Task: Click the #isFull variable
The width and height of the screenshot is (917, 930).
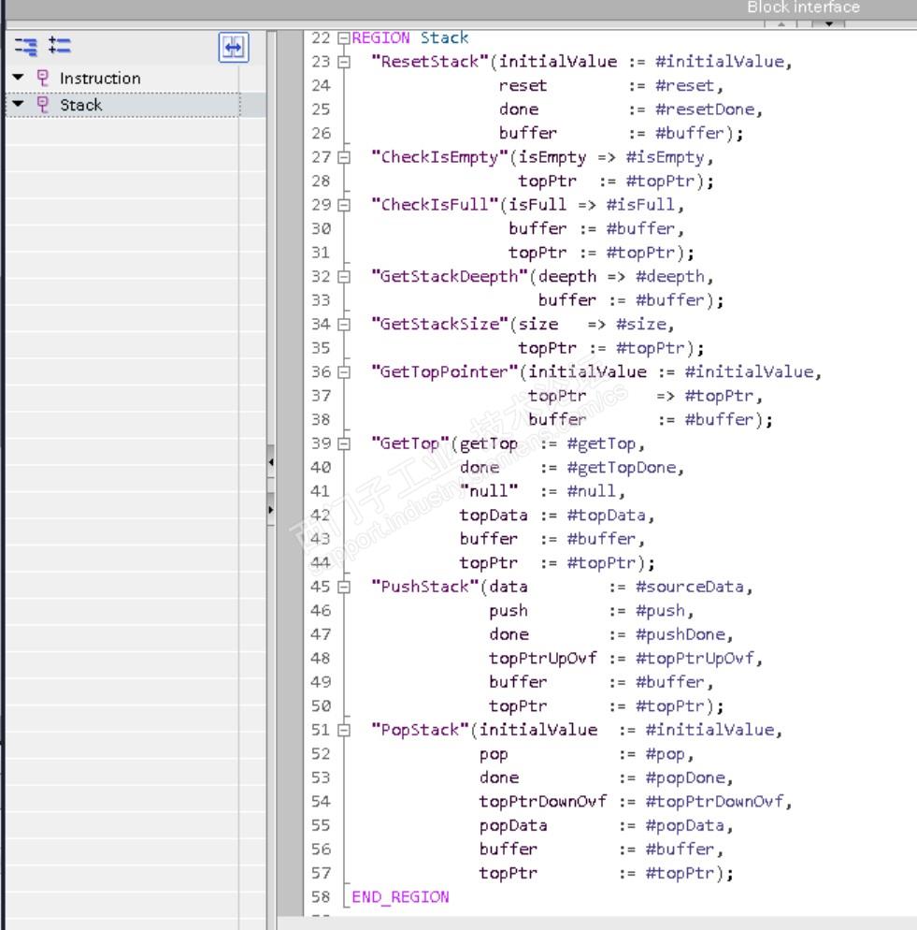Action: tap(640, 205)
